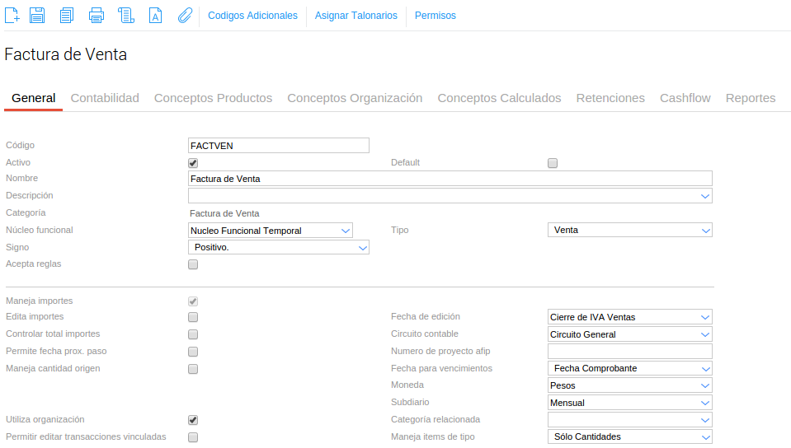Expand the Signo dropdown
The height and width of the screenshot is (448, 791).
(x=279, y=247)
